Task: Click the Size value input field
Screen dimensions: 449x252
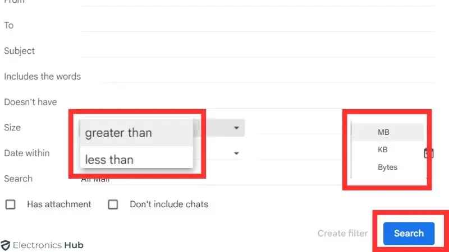Action: [297, 128]
